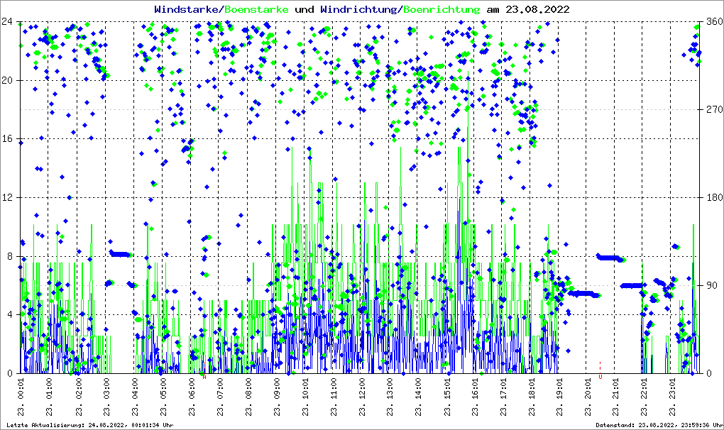Image resolution: width=724 pixels, height=430 pixels.
Task: Click the red sunrise marker 'A' on time axis
Action: (x=204, y=377)
